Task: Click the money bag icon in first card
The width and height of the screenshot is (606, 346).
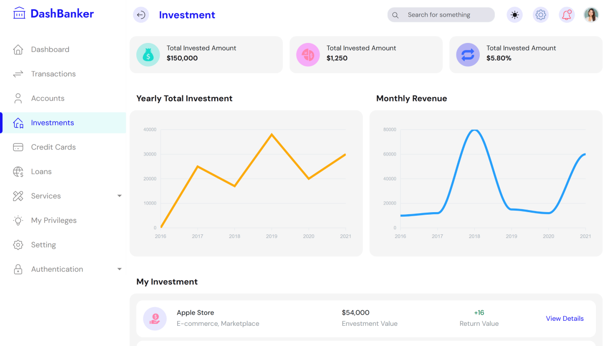Action: point(148,55)
